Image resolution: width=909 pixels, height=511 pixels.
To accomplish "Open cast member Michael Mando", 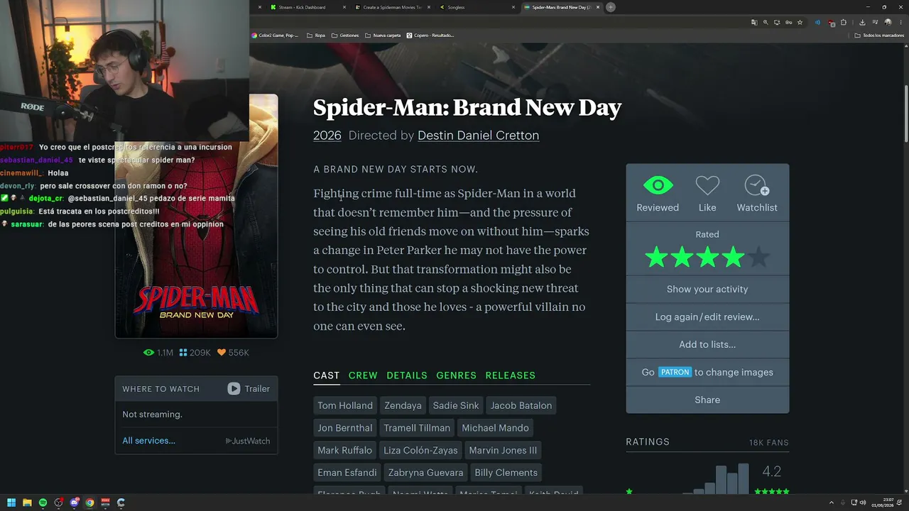I will [495, 428].
